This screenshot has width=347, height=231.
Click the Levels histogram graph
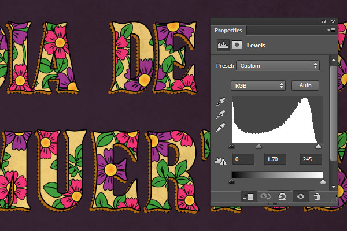click(277, 120)
